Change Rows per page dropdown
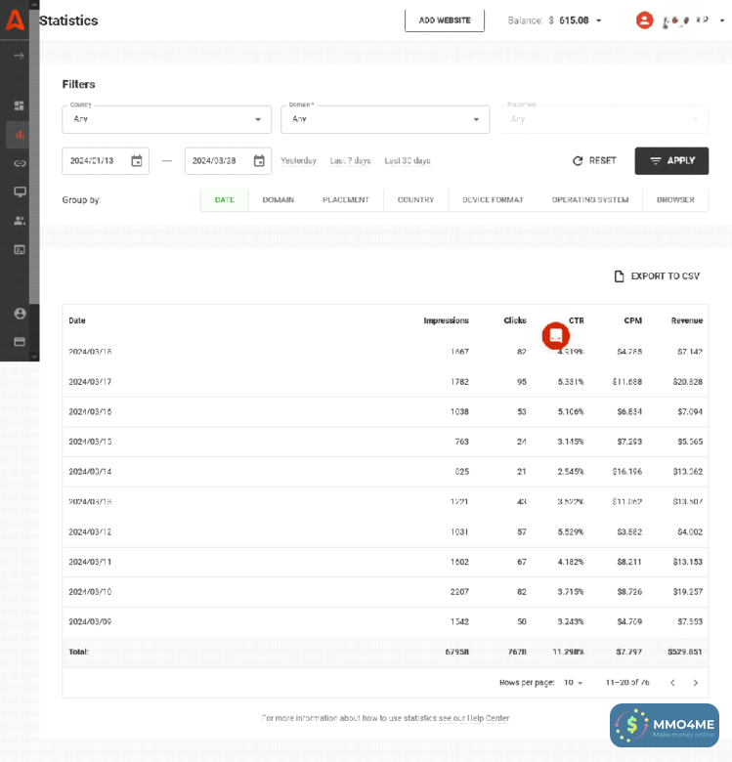 coord(573,683)
